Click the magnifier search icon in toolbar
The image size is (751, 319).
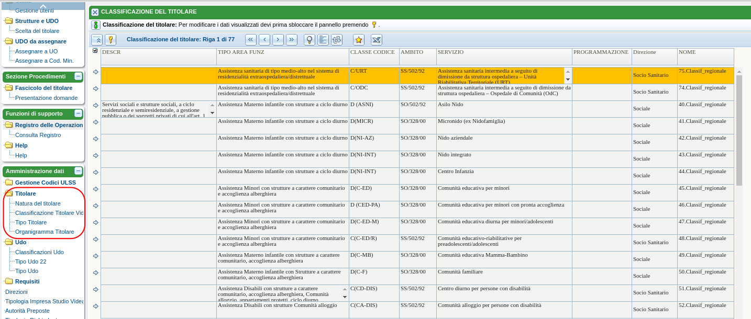pos(310,40)
